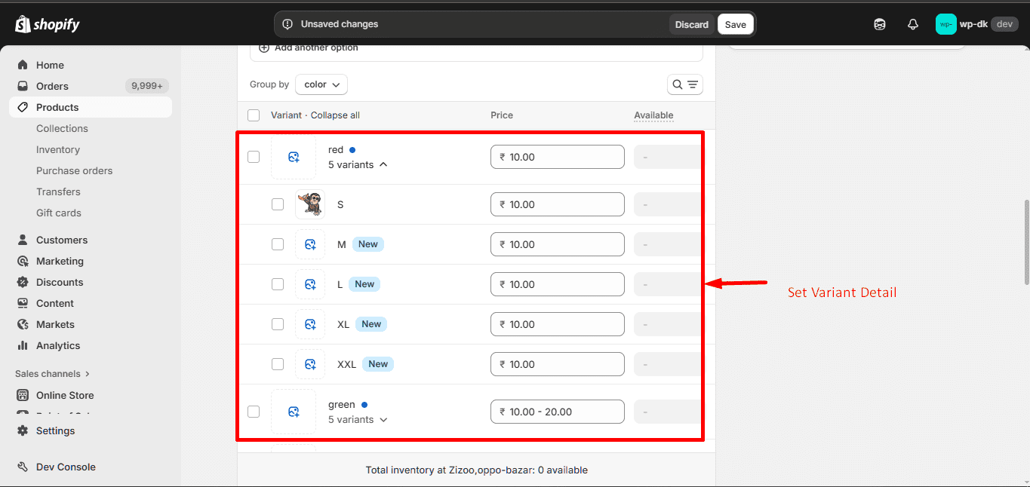The width and height of the screenshot is (1030, 487).
Task: Open the Group by color dropdown
Action: click(x=321, y=84)
